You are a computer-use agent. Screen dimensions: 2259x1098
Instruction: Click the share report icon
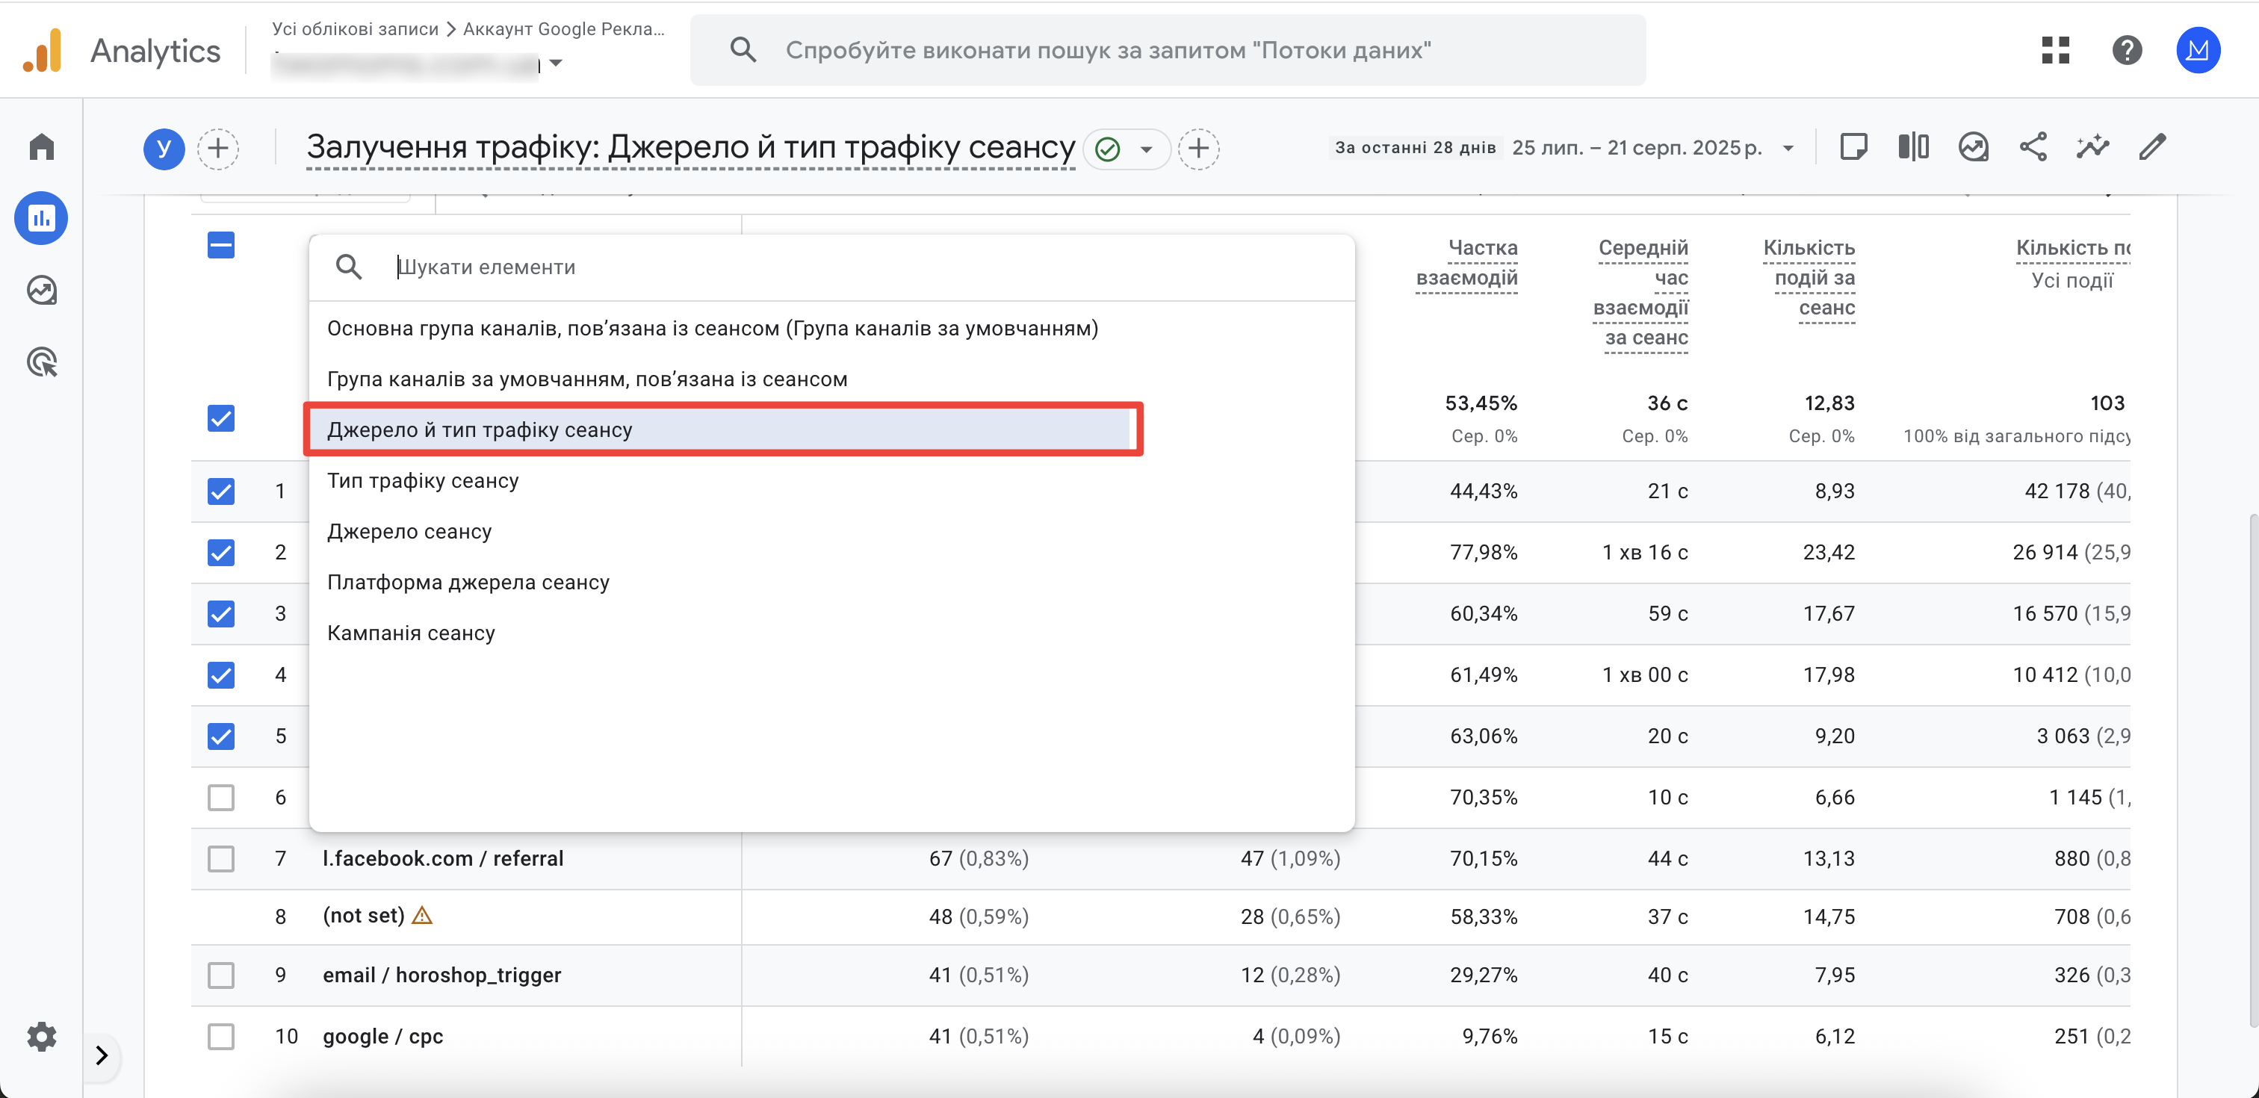pos(2033,146)
